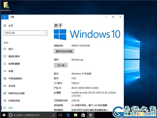Open the Store from the taskbar
Image resolution: width=157 pixels, height=118 pixels.
(83, 115)
